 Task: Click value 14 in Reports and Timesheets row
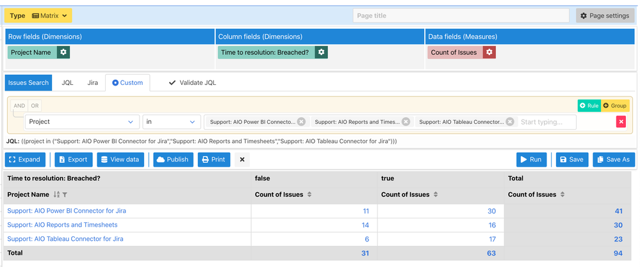tap(365, 225)
